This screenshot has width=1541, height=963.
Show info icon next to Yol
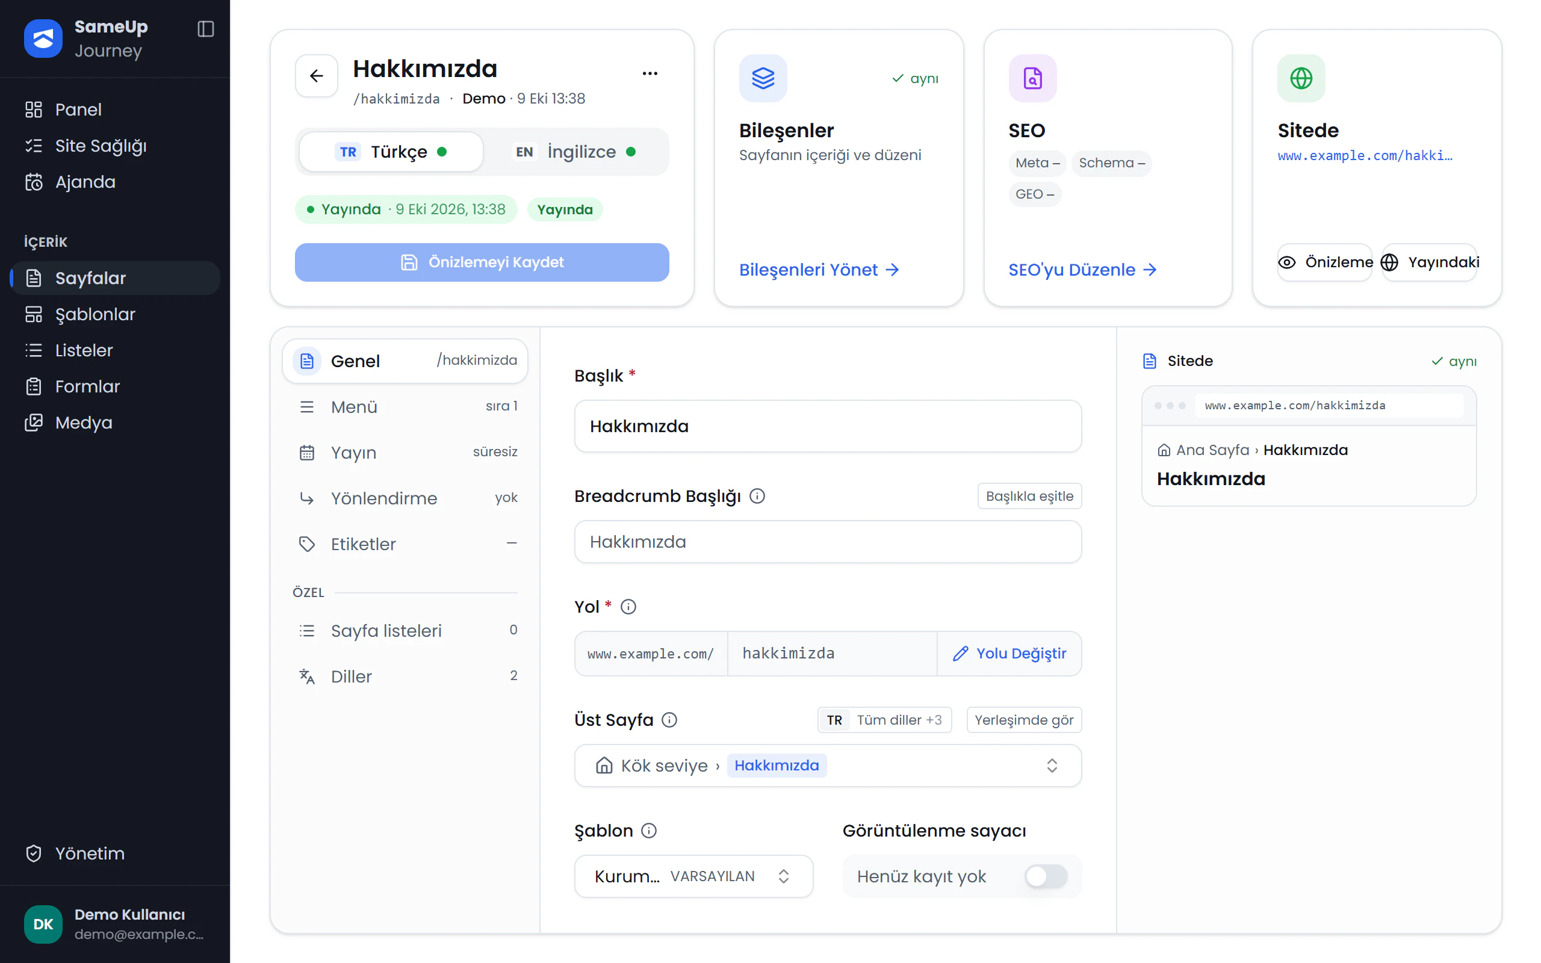pos(628,606)
